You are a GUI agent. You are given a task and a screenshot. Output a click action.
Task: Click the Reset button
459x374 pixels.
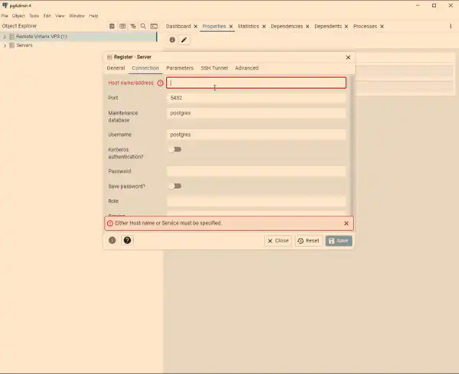coord(308,241)
